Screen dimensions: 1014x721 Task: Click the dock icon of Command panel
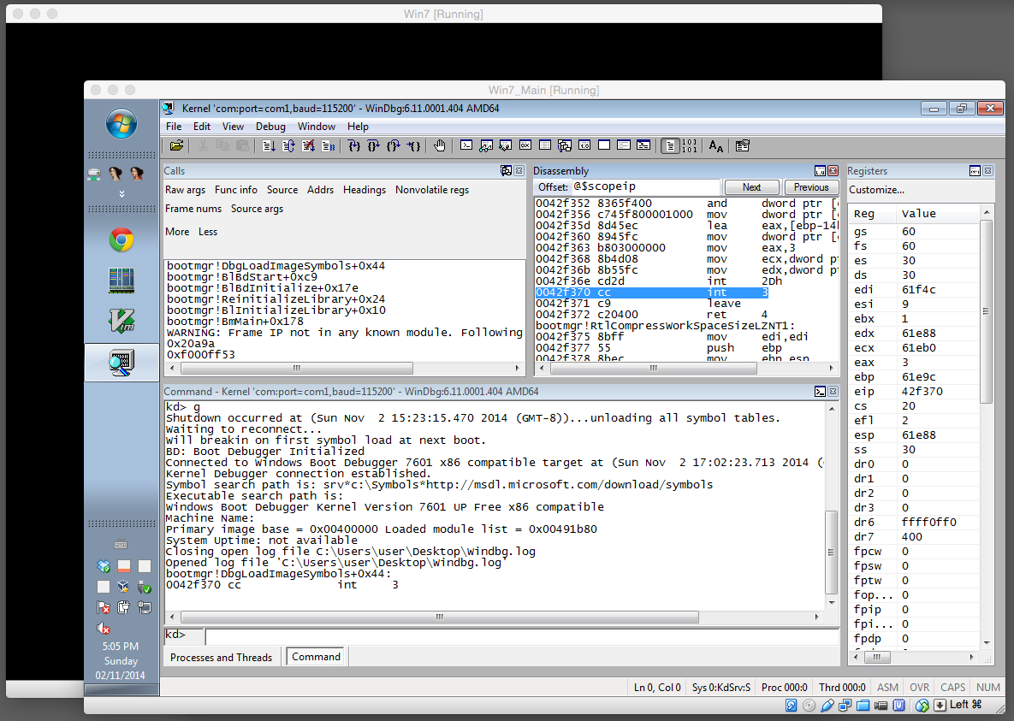pyautogui.click(x=820, y=391)
